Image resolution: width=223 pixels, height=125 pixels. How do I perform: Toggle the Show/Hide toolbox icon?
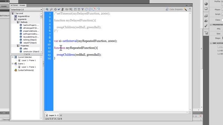point(98,9)
